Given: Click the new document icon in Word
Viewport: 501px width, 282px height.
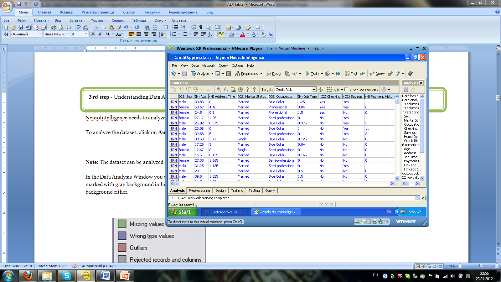Looking at the screenshot, I should point(6,27).
